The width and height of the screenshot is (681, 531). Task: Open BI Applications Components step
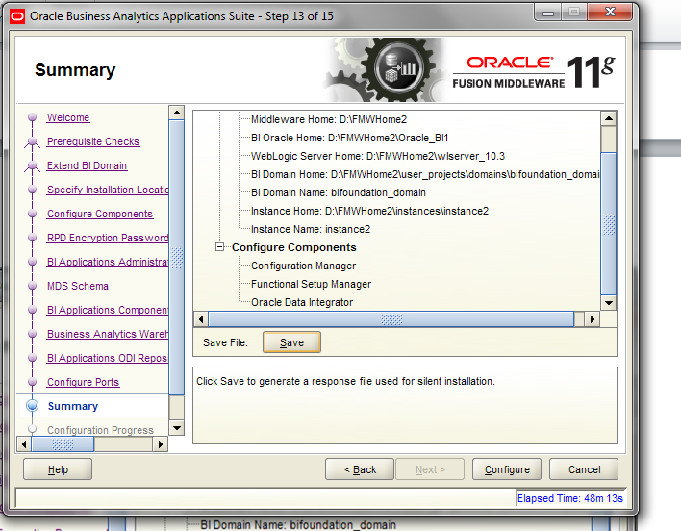(x=108, y=310)
